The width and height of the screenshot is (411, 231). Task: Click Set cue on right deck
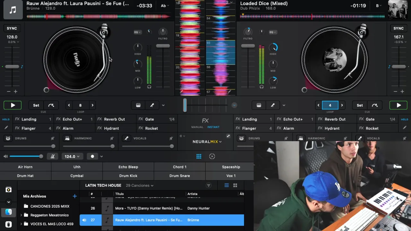tap(360, 105)
